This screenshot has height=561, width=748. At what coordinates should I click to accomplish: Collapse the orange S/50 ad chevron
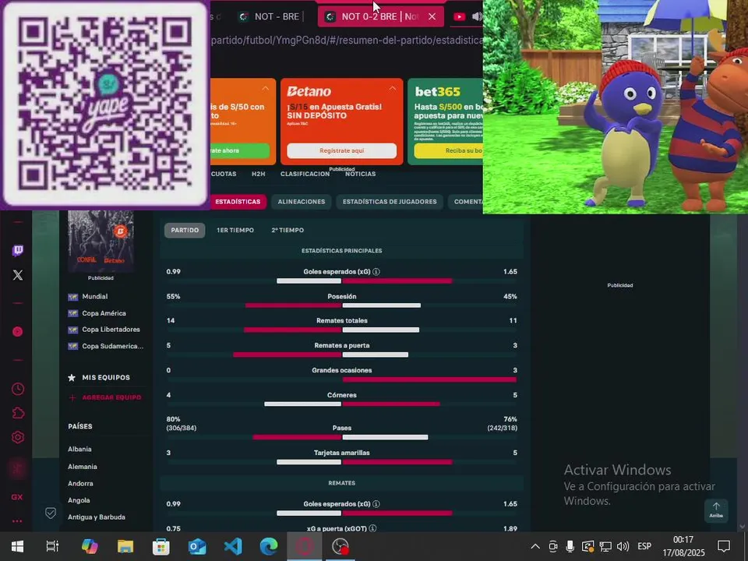265,89
